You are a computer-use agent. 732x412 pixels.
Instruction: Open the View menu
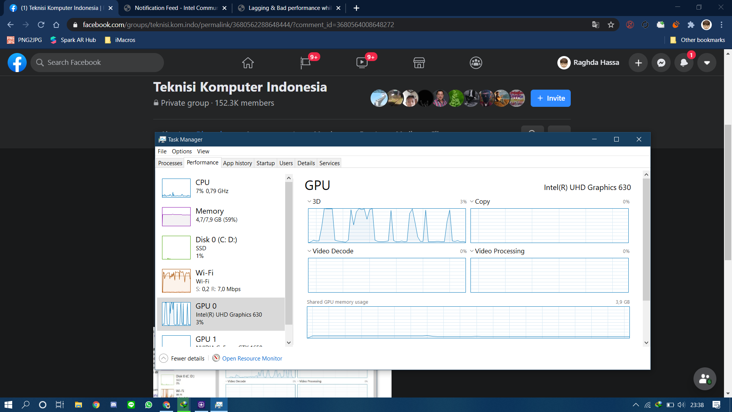(x=202, y=151)
